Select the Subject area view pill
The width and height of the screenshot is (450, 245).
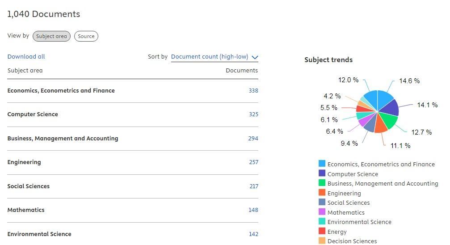coord(51,36)
